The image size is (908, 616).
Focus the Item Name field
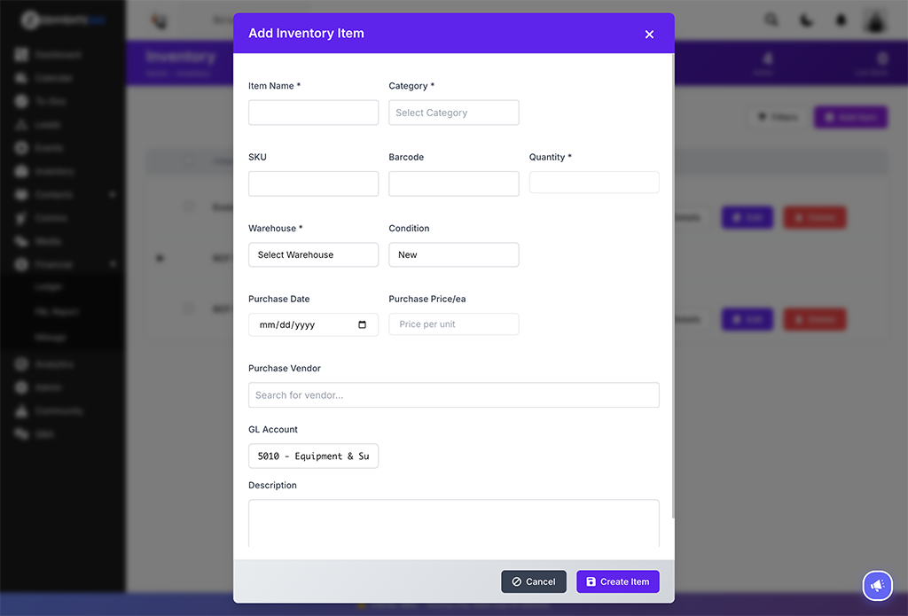313,113
